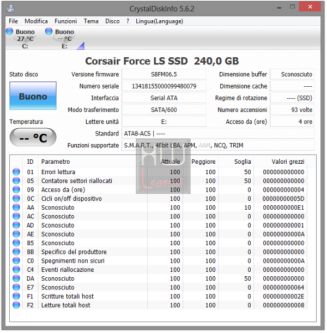Click the CrystalDiskInfo title bar app icon
Image resolution: width=327 pixels, height=333 pixels.
pyautogui.click(x=10, y=9)
